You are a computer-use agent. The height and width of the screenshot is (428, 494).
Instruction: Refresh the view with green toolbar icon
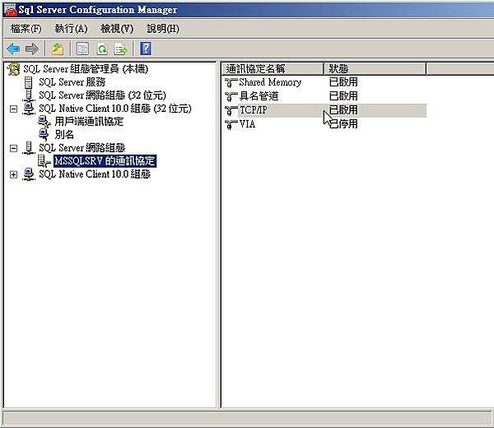tap(102, 49)
